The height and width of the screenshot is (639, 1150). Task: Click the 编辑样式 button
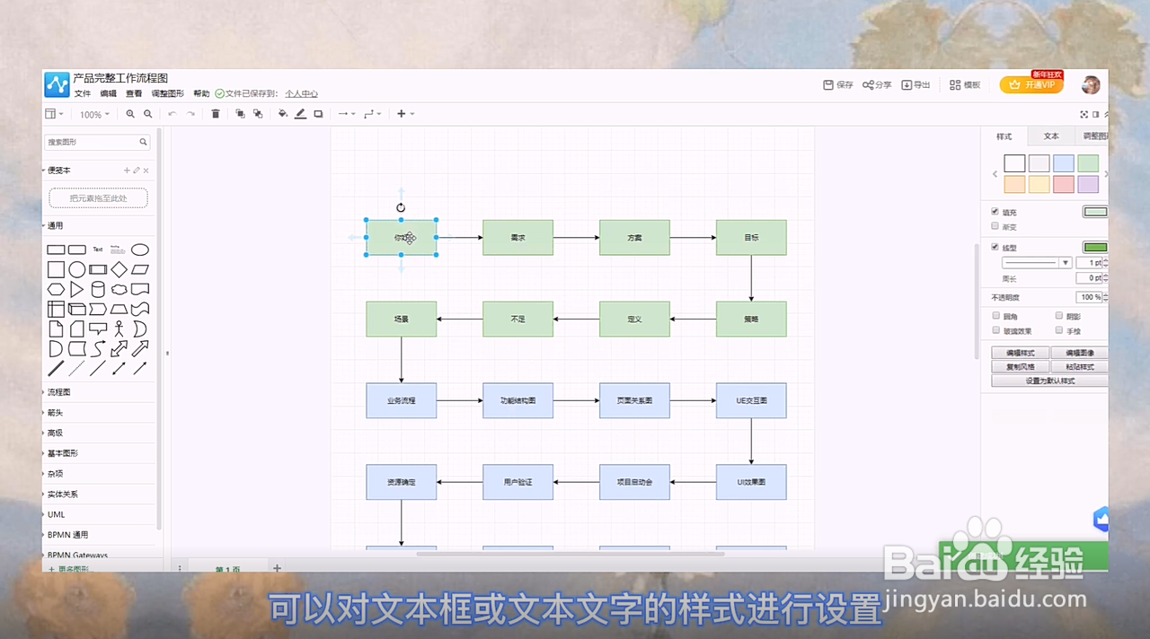(x=1020, y=353)
